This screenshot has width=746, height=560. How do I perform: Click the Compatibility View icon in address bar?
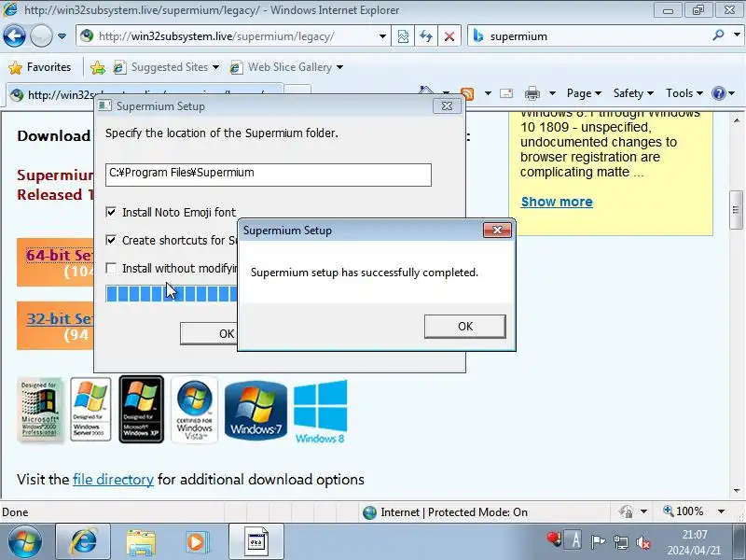coord(403,36)
